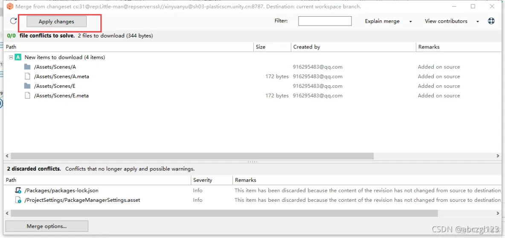Select the /Assets/Scenes/E.meta row
This screenshot has width=505, height=238.
coord(252,95)
